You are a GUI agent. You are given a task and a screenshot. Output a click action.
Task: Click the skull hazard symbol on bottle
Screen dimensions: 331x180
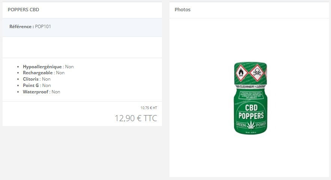pyautogui.click(x=257, y=73)
